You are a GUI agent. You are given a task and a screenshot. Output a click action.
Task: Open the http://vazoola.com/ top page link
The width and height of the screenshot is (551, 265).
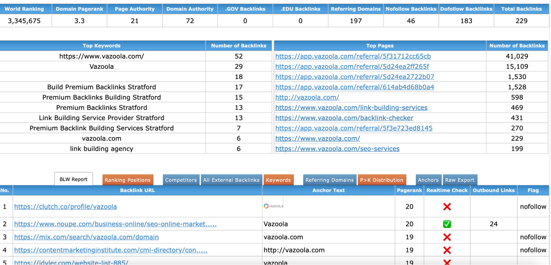click(307, 97)
